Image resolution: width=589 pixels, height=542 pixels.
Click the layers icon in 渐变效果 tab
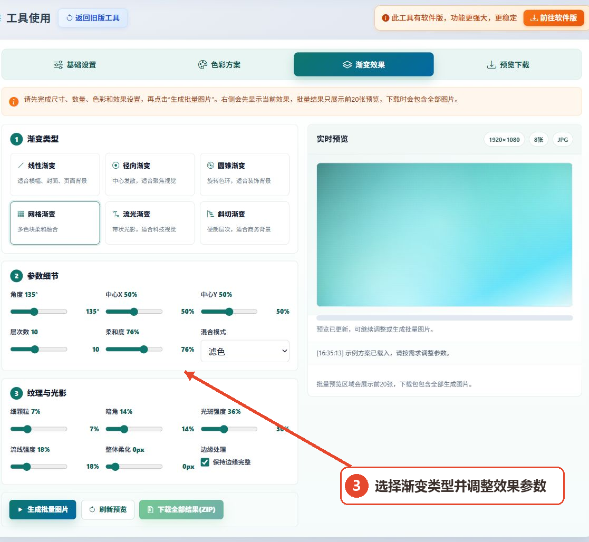pos(347,65)
